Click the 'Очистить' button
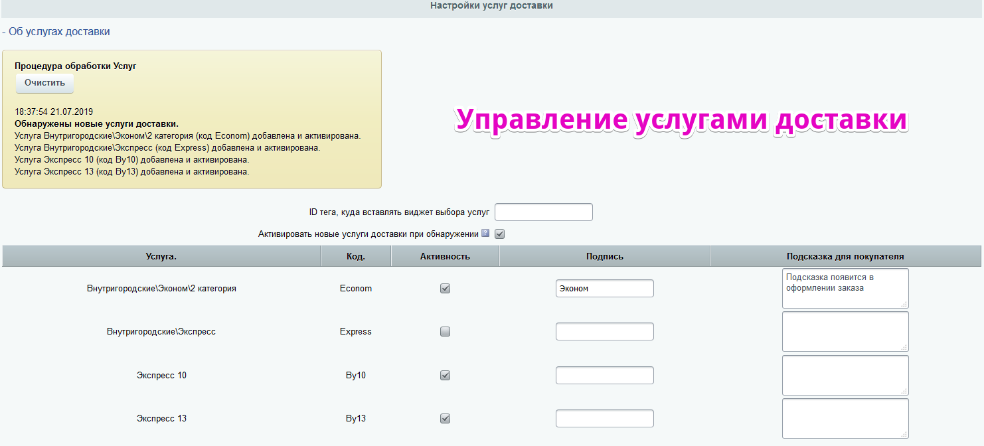The width and height of the screenshot is (984, 446). point(45,83)
